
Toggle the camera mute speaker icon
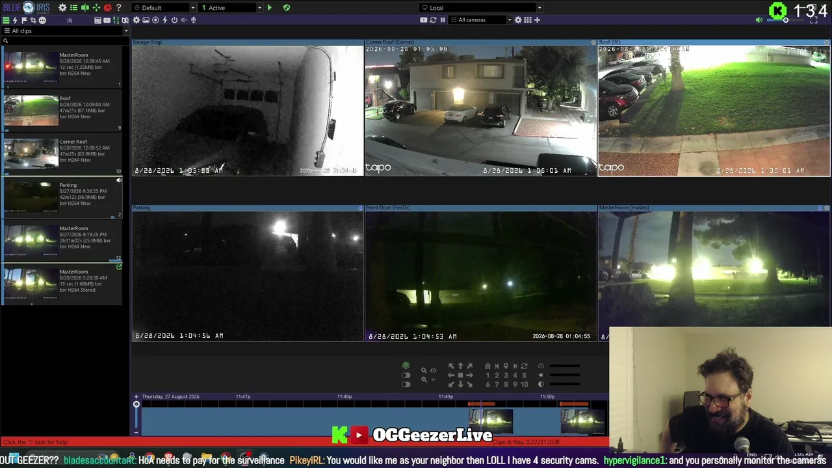(184, 20)
